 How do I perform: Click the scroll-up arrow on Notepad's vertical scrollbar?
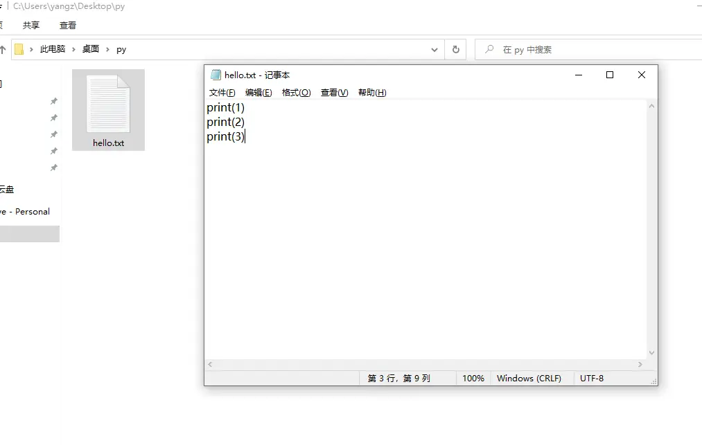tap(651, 105)
